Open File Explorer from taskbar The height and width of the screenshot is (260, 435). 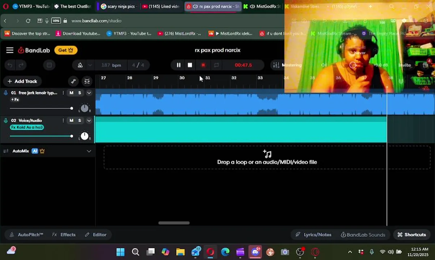[180, 252]
